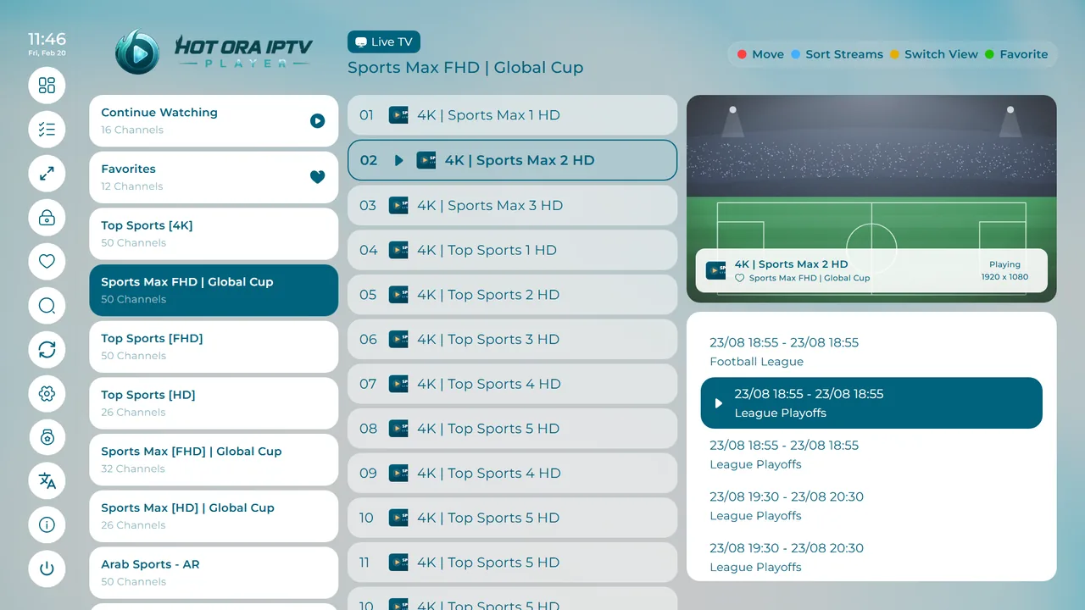Click the play arrow on channel 02

click(x=398, y=160)
